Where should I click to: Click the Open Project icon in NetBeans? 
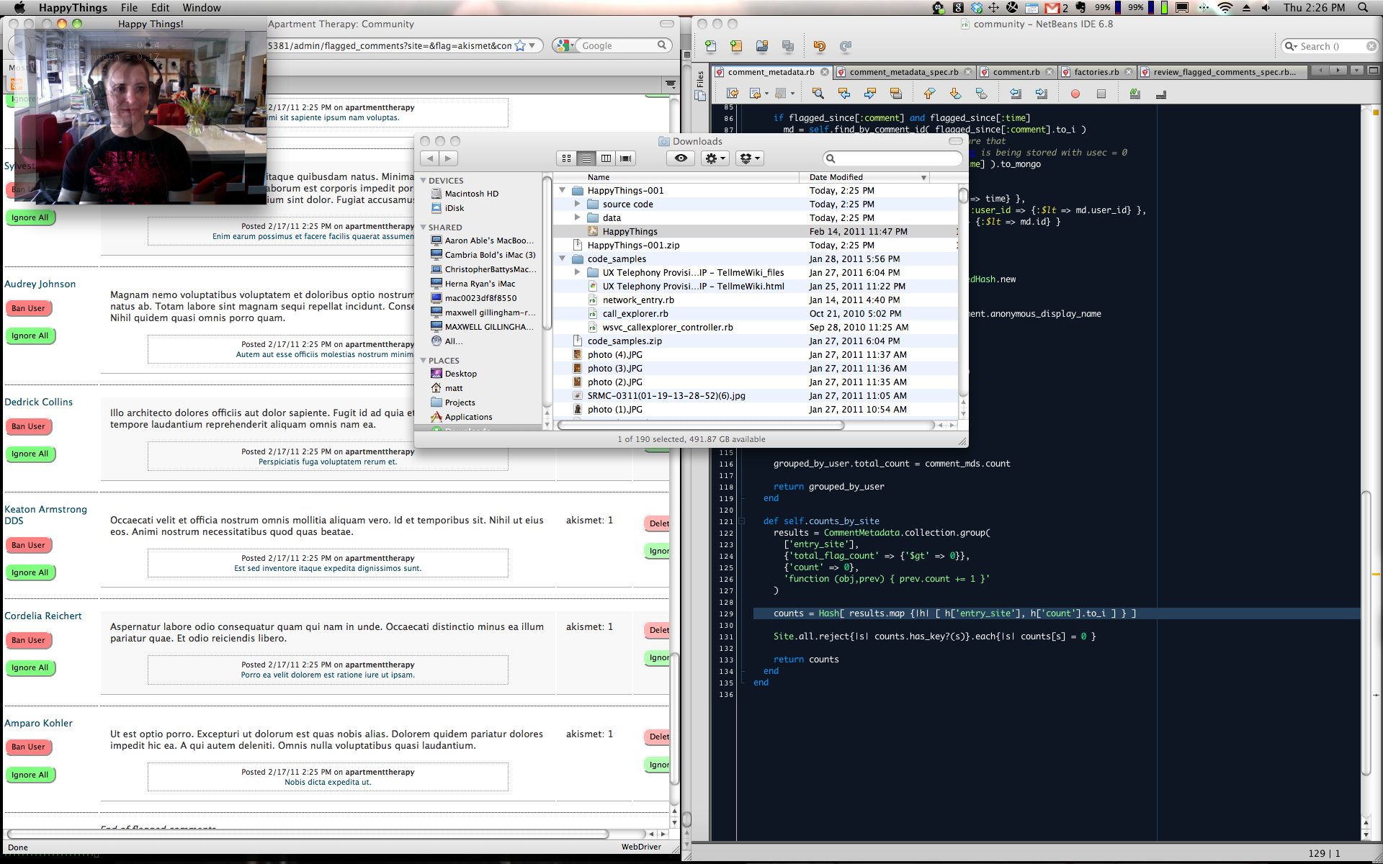[x=762, y=46]
